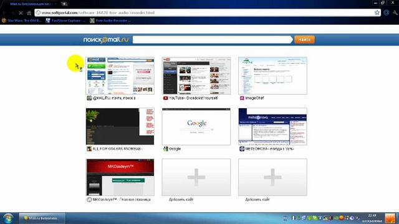Restore down the browser window
Screen dimensions: 399x224
(x=383, y=2)
